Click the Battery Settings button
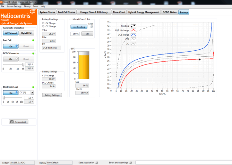Viewport: 232px width, 165px height. pyautogui.click(x=52, y=95)
